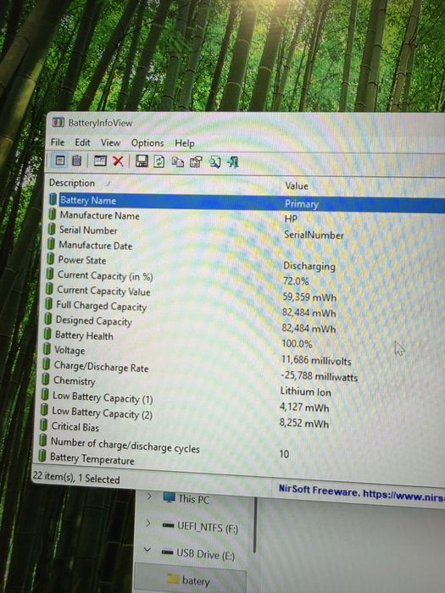Viewport: 445px width, 593px height.
Task: Click battery icon beside Power State row
Action: [50, 259]
